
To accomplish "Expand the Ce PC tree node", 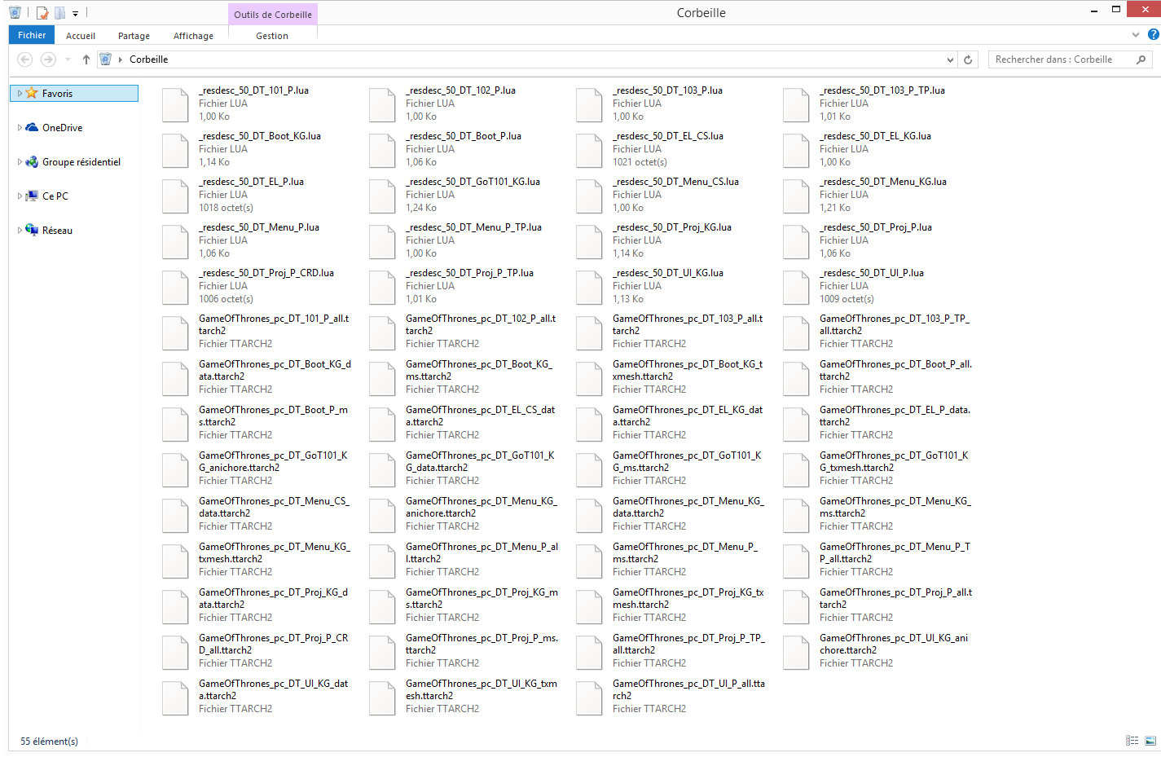I will [20, 196].
